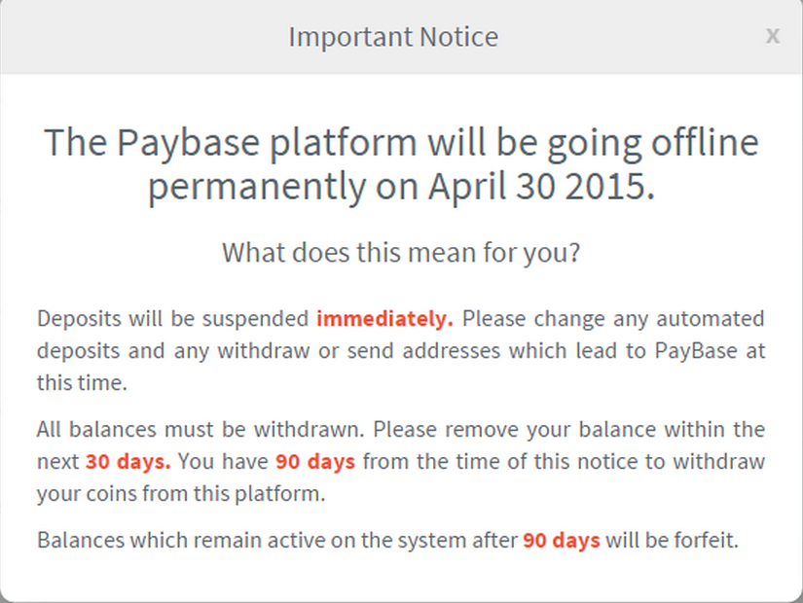Click the word "Deposits" starting the first paragraph
The height and width of the screenshot is (603, 803).
[75, 319]
